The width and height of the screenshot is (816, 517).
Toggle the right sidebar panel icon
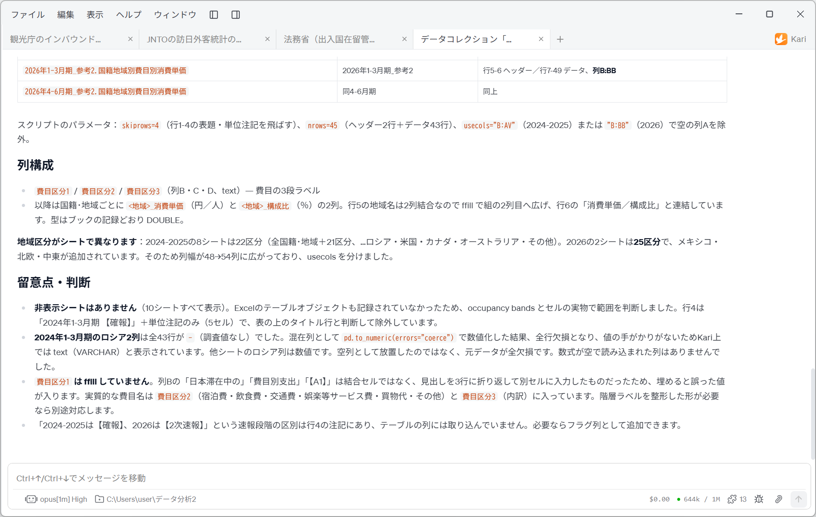click(x=236, y=15)
